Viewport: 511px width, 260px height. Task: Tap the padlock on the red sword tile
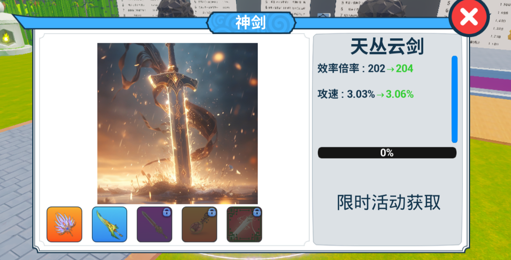(257, 212)
